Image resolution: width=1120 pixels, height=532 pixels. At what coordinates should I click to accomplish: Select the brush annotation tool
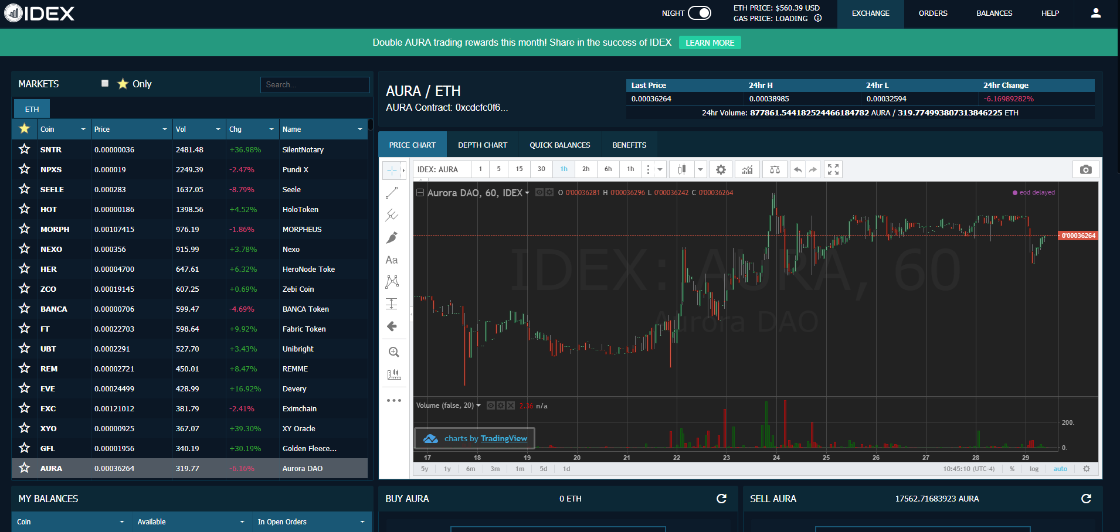(392, 237)
